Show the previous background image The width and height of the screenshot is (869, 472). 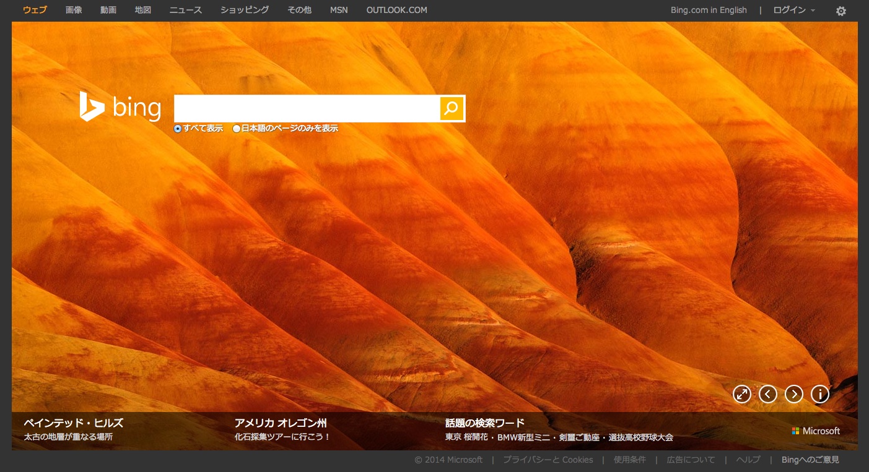(768, 394)
